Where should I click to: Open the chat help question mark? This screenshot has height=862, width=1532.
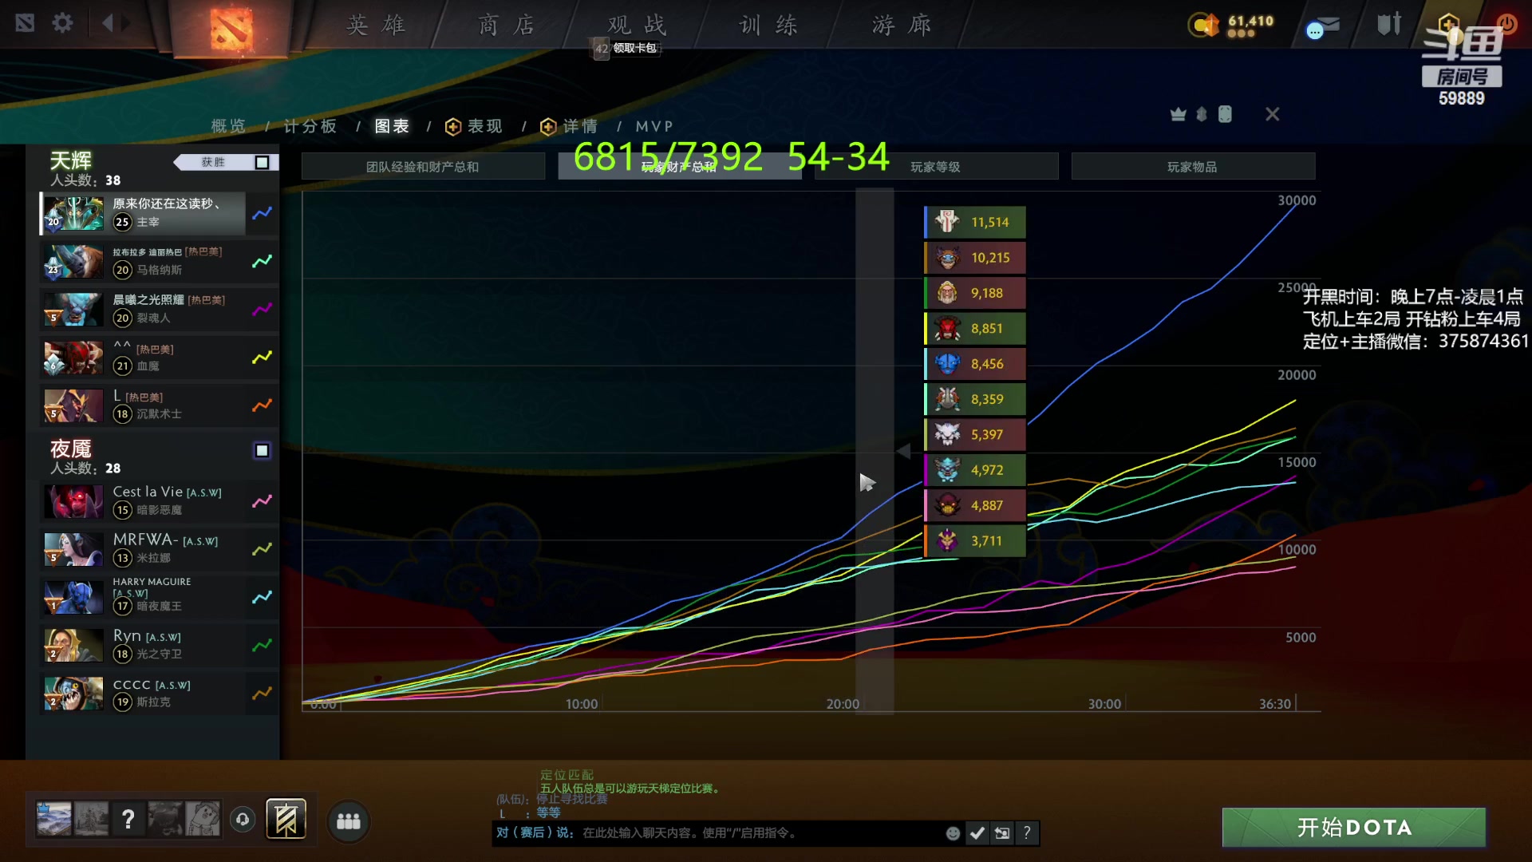click(x=1027, y=833)
